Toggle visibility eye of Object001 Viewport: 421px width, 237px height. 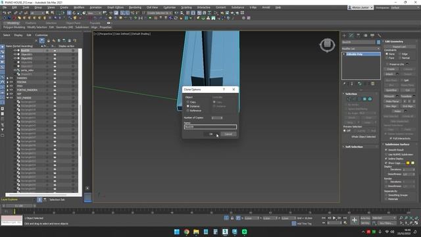coord(15,54)
